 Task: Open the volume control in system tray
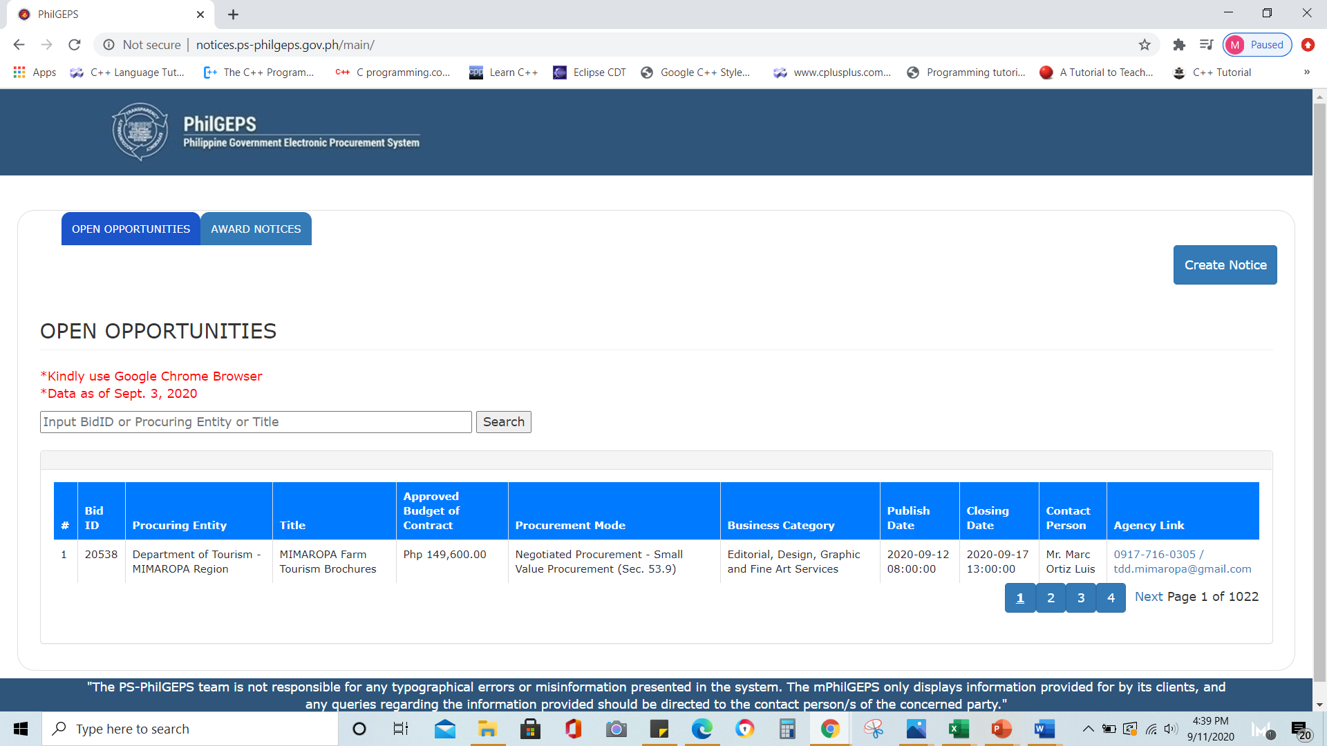coord(1171,729)
